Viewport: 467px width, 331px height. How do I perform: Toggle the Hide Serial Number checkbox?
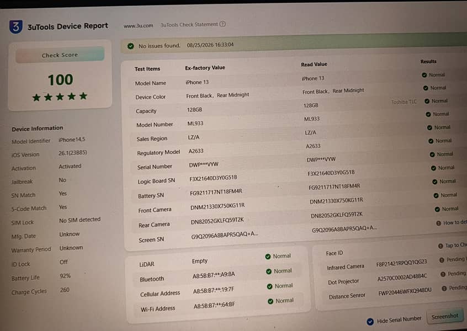(370, 322)
